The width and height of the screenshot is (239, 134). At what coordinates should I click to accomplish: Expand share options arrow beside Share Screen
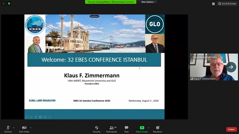point(149,128)
